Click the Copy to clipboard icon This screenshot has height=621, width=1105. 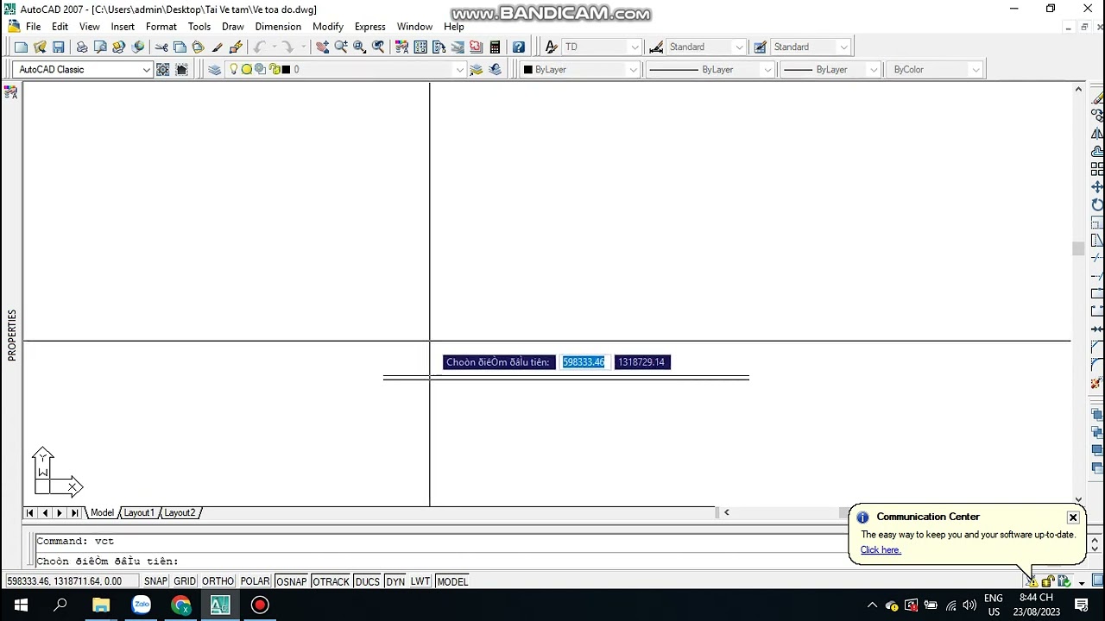pos(180,47)
